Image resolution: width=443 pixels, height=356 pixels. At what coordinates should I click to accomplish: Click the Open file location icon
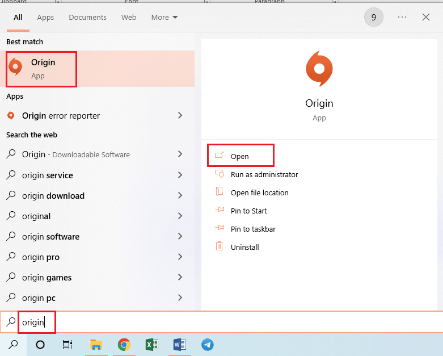(x=220, y=192)
